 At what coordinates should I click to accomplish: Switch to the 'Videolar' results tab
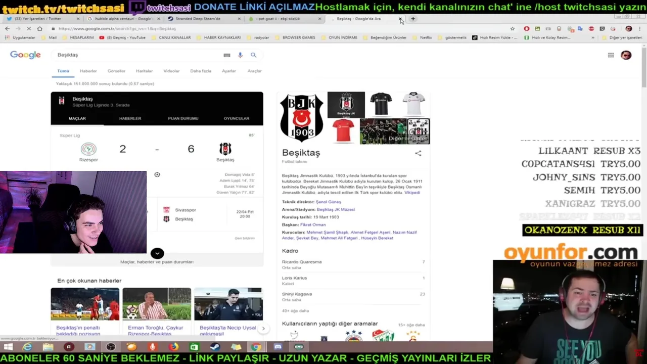pyautogui.click(x=171, y=71)
